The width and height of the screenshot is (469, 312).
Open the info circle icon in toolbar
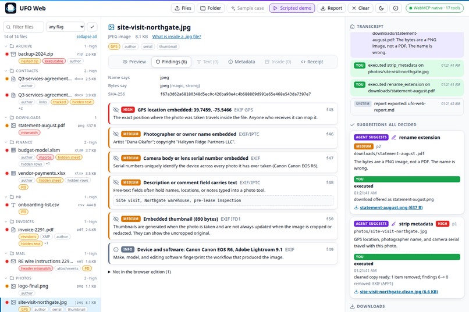pos(396,8)
